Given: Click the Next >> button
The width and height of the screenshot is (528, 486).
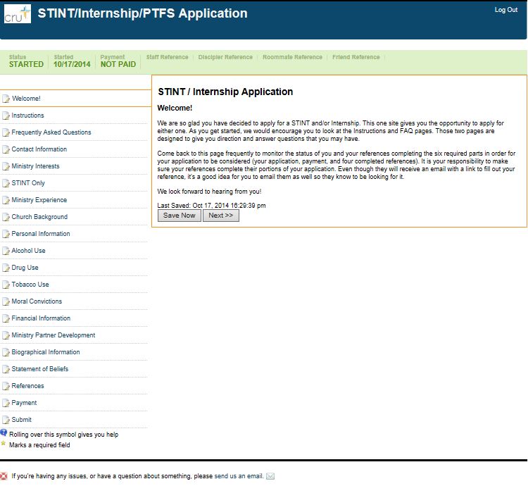Looking at the screenshot, I should 221,216.
